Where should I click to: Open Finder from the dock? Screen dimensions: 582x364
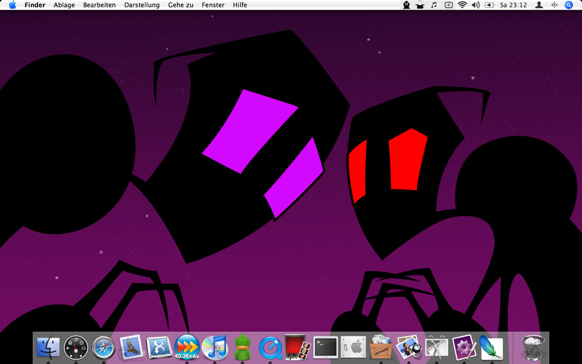coord(48,348)
